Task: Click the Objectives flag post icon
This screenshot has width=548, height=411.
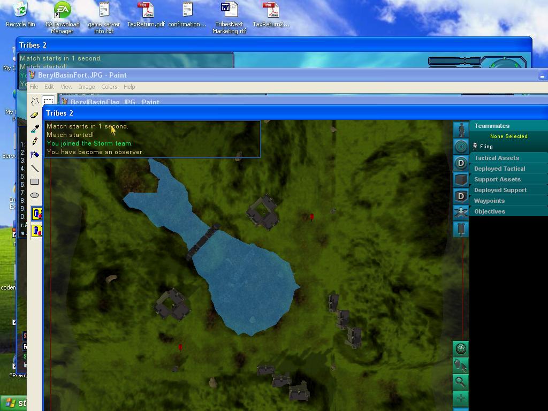Action: pos(461,229)
